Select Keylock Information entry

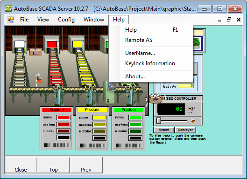click(x=151, y=63)
